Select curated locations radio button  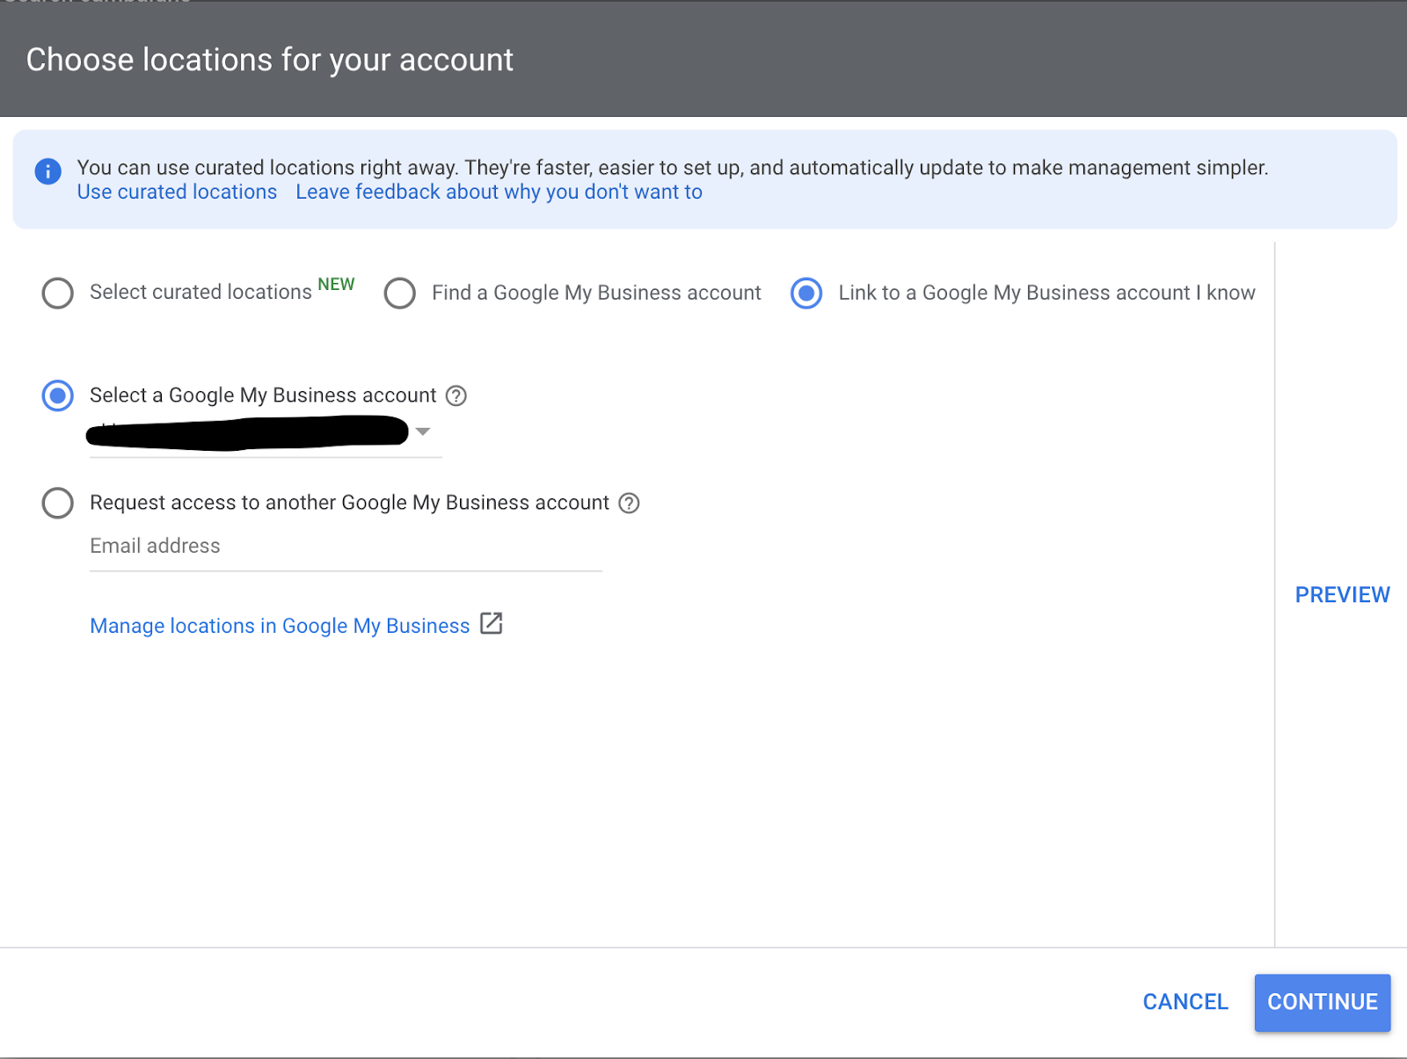click(x=58, y=293)
